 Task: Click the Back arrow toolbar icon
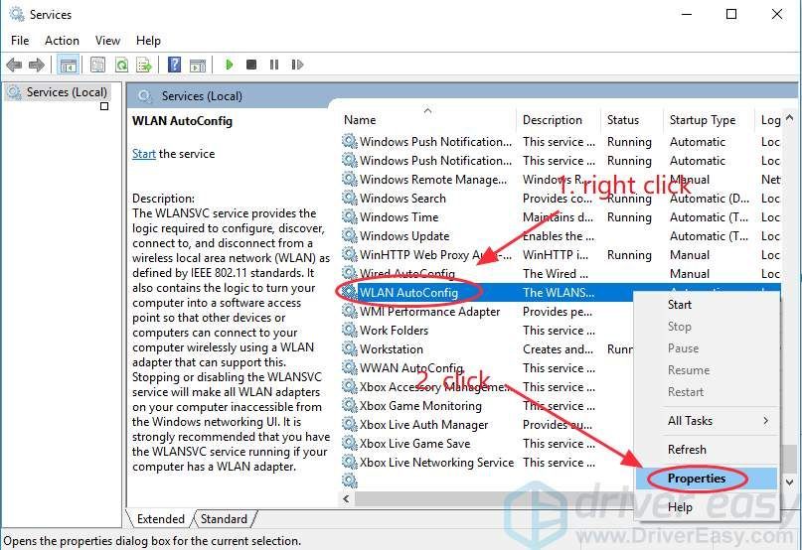click(x=14, y=65)
